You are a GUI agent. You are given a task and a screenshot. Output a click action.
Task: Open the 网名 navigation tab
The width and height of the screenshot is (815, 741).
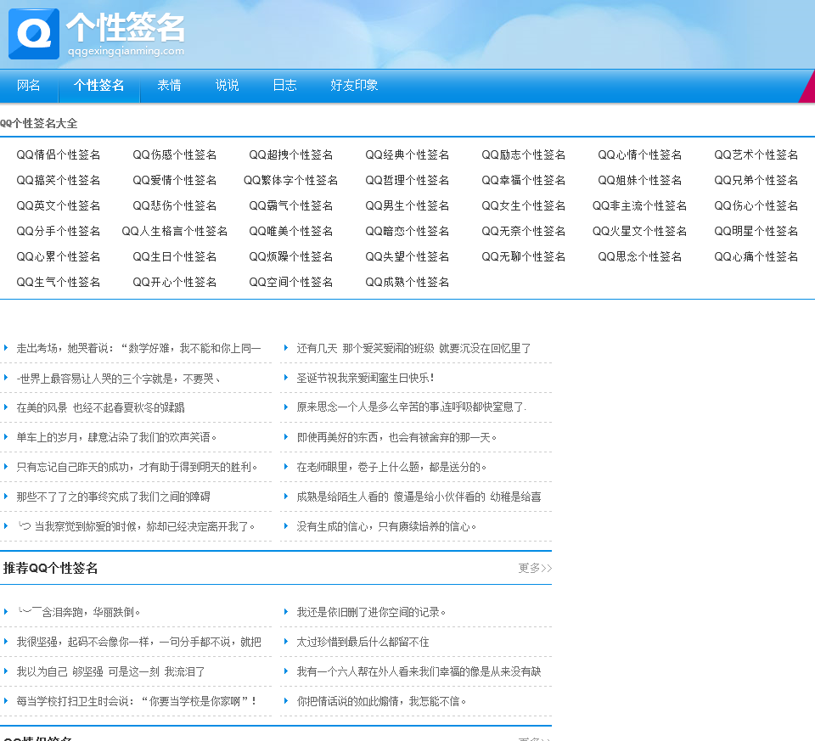point(29,85)
